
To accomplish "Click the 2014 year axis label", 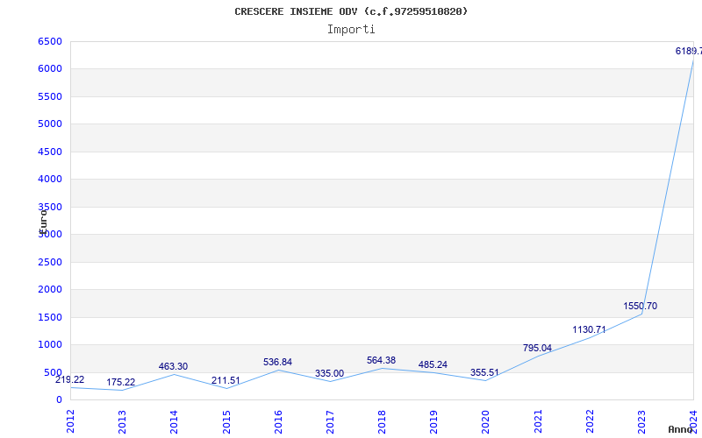I will (175, 420).
